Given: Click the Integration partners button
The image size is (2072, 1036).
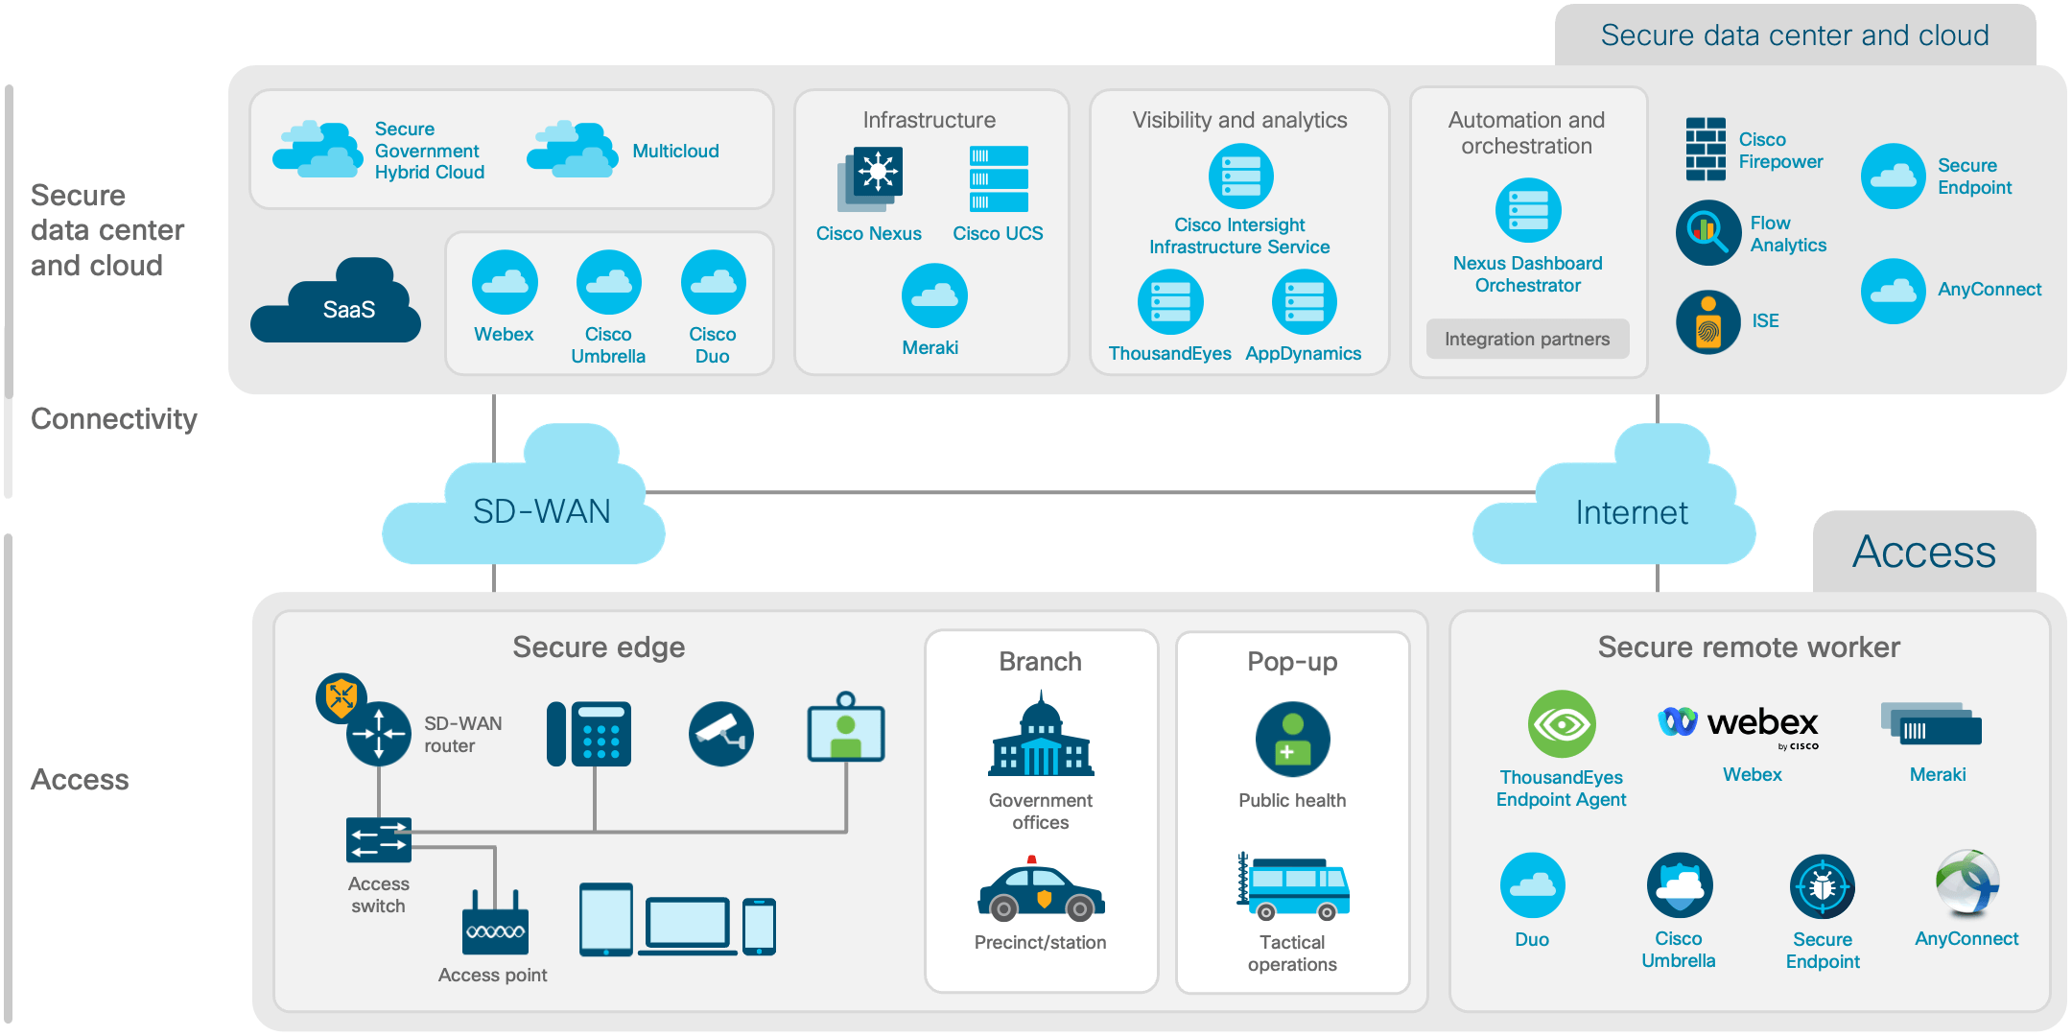Looking at the screenshot, I should point(1528,339).
